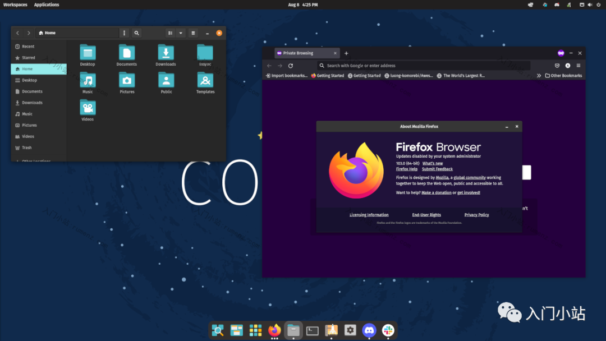The height and width of the screenshot is (341, 606).
Task: Click Submit Feedback link
Action: (x=437, y=169)
